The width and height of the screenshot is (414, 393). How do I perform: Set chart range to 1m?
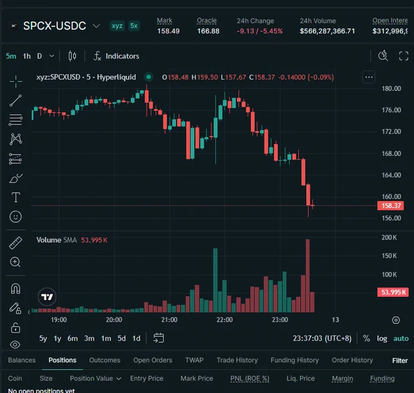point(106,338)
